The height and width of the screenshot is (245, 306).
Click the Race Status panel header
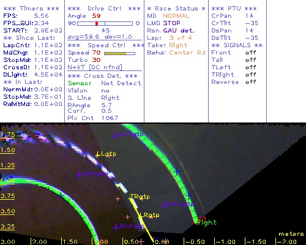[x=176, y=9]
